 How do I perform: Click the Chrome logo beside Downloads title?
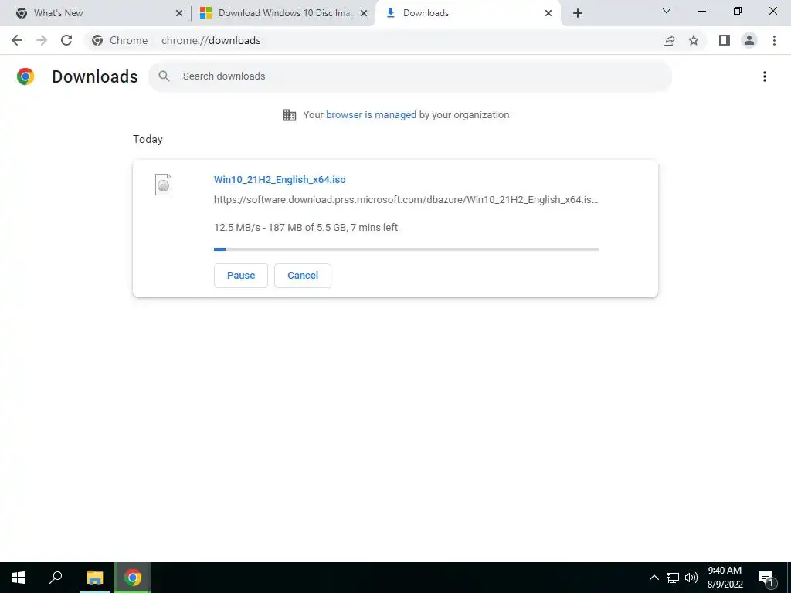(25, 76)
